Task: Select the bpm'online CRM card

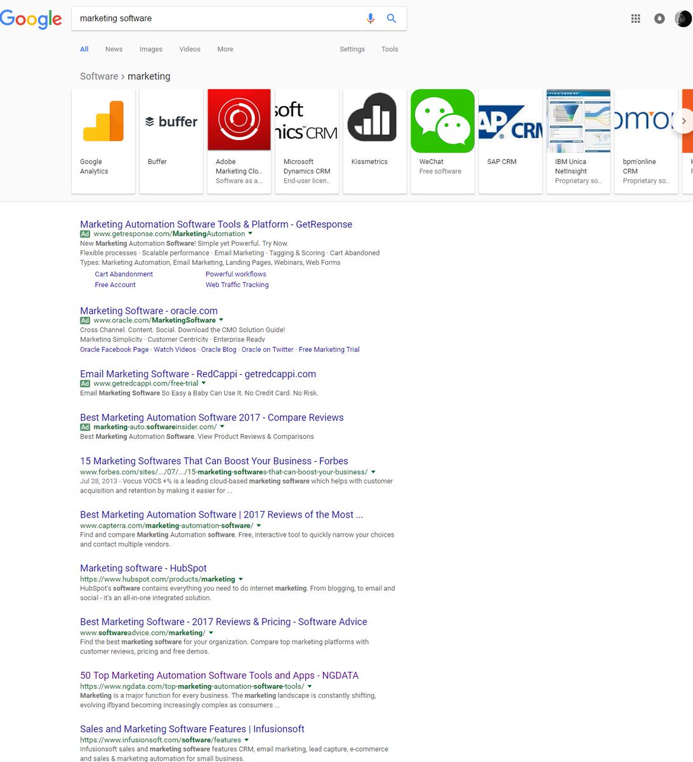Action: click(647, 141)
